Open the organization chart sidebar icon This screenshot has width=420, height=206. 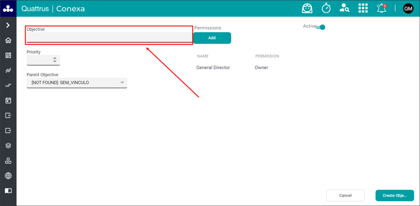(8, 161)
